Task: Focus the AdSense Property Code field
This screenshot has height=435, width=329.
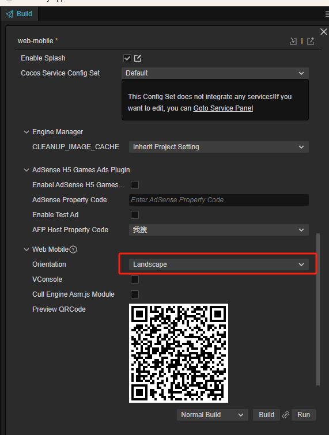Action: (218, 200)
